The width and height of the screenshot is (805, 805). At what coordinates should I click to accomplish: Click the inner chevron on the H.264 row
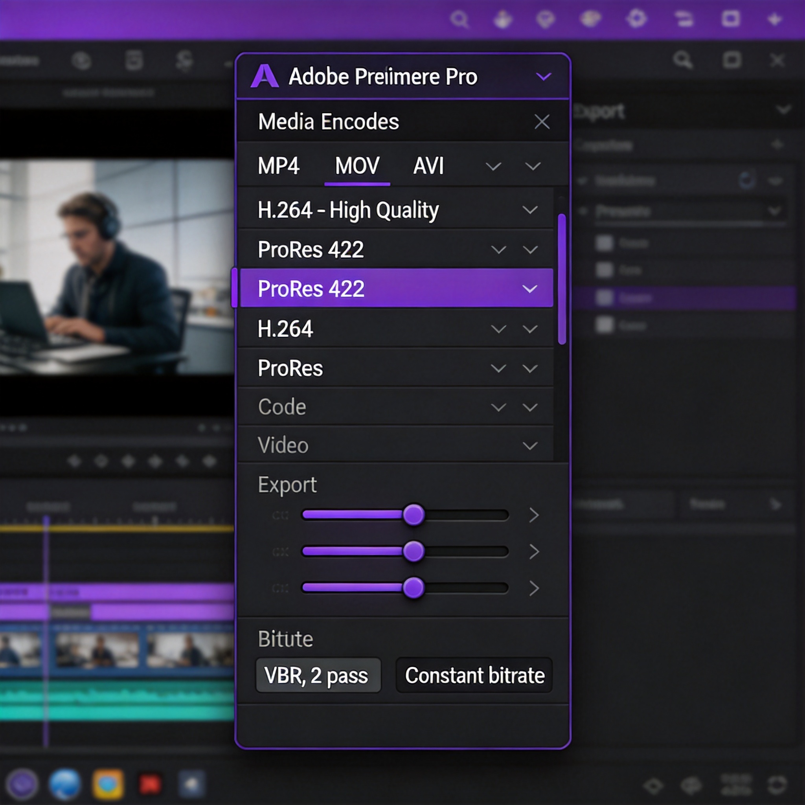pyautogui.click(x=498, y=329)
